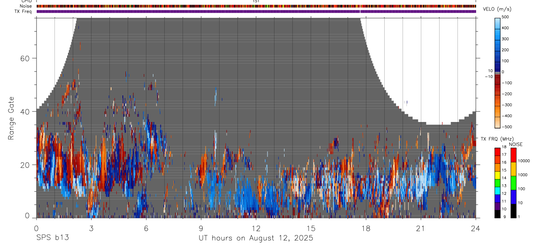Select the orange 15–16 MHz frequency swatch
This screenshot has height=247, width=535.
click(498, 167)
